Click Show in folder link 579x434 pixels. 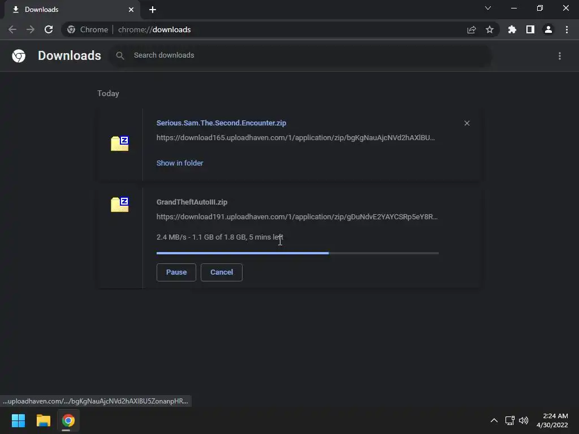(180, 163)
